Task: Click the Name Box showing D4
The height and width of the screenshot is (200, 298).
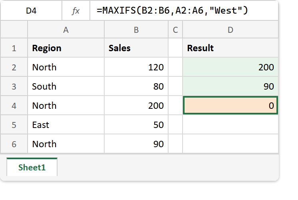Action: 31,11
